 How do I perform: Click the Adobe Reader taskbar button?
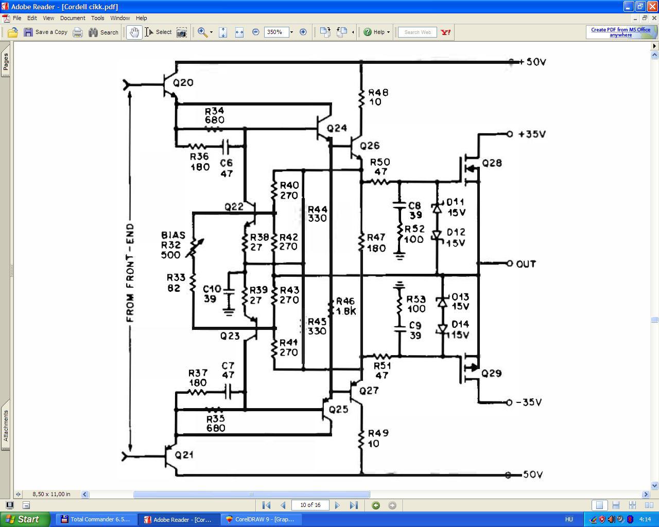[179, 519]
